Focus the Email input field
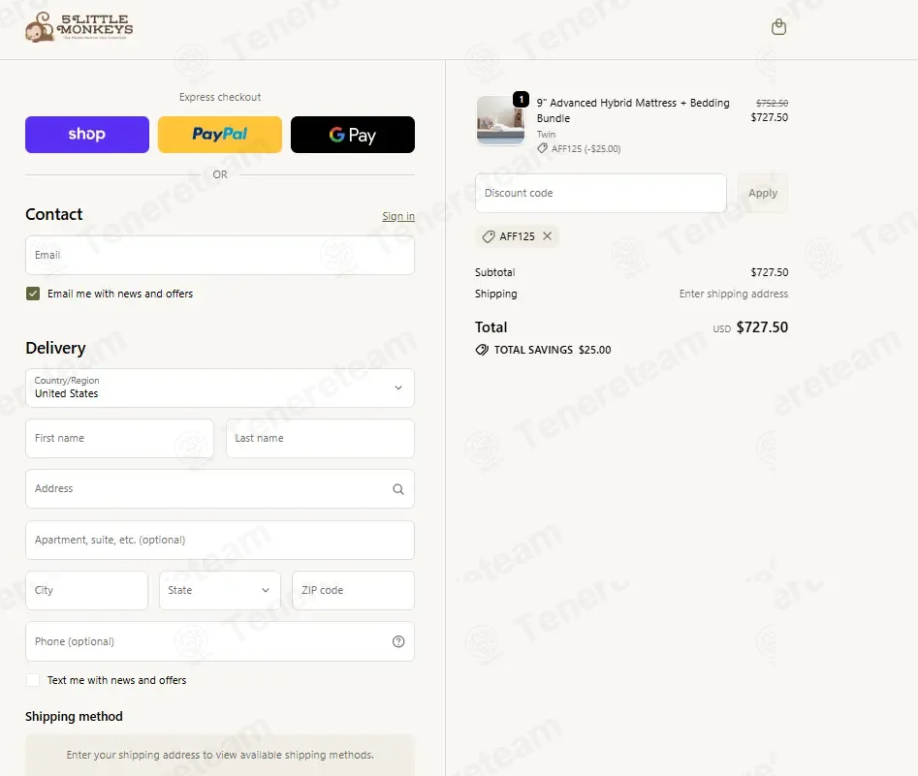918x776 pixels. point(219,255)
